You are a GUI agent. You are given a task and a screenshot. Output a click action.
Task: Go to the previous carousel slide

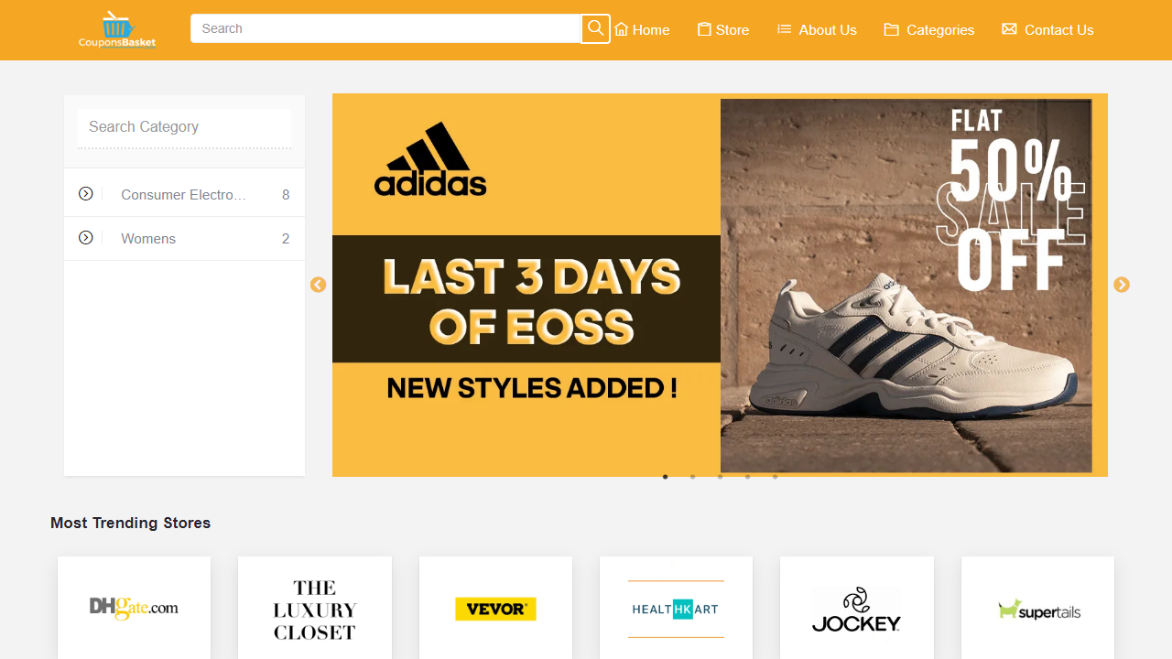(318, 285)
